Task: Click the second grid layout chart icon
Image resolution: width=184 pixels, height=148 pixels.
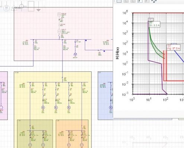Action: [x=126, y=1]
